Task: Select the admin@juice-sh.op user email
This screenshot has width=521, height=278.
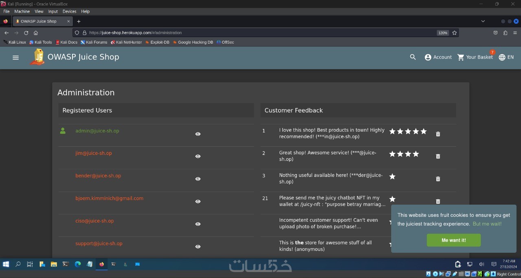Action: click(97, 131)
